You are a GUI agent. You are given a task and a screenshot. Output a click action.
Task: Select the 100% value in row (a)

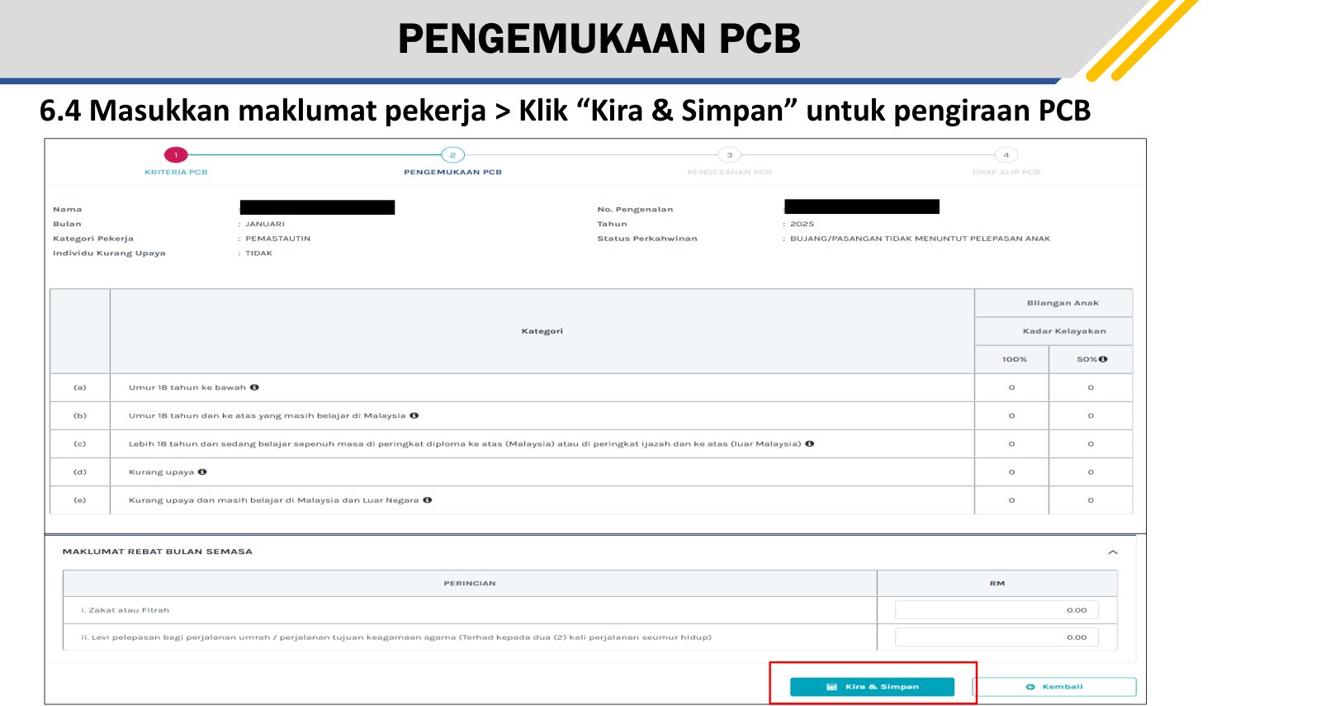tap(1011, 387)
